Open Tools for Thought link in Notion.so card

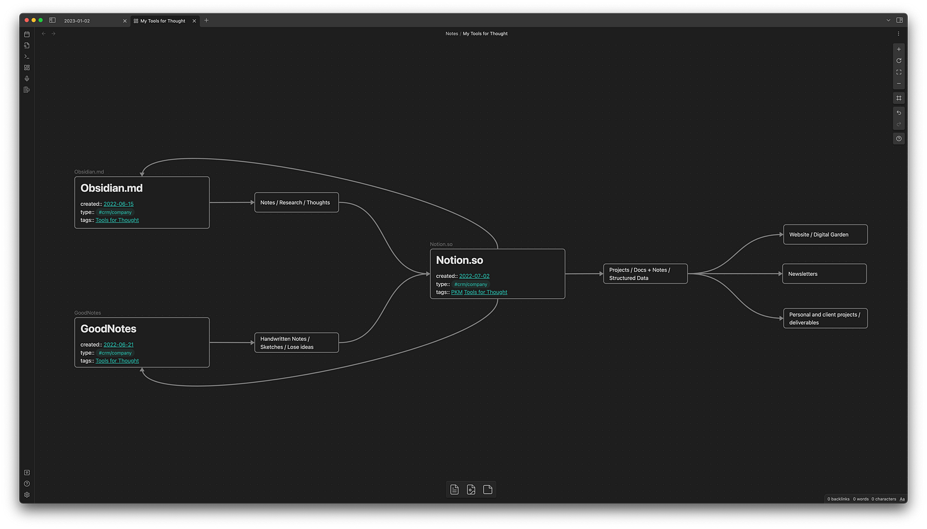coord(486,292)
